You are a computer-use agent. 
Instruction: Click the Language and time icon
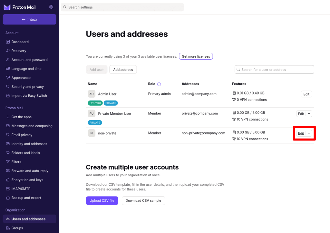click(8, 69)
